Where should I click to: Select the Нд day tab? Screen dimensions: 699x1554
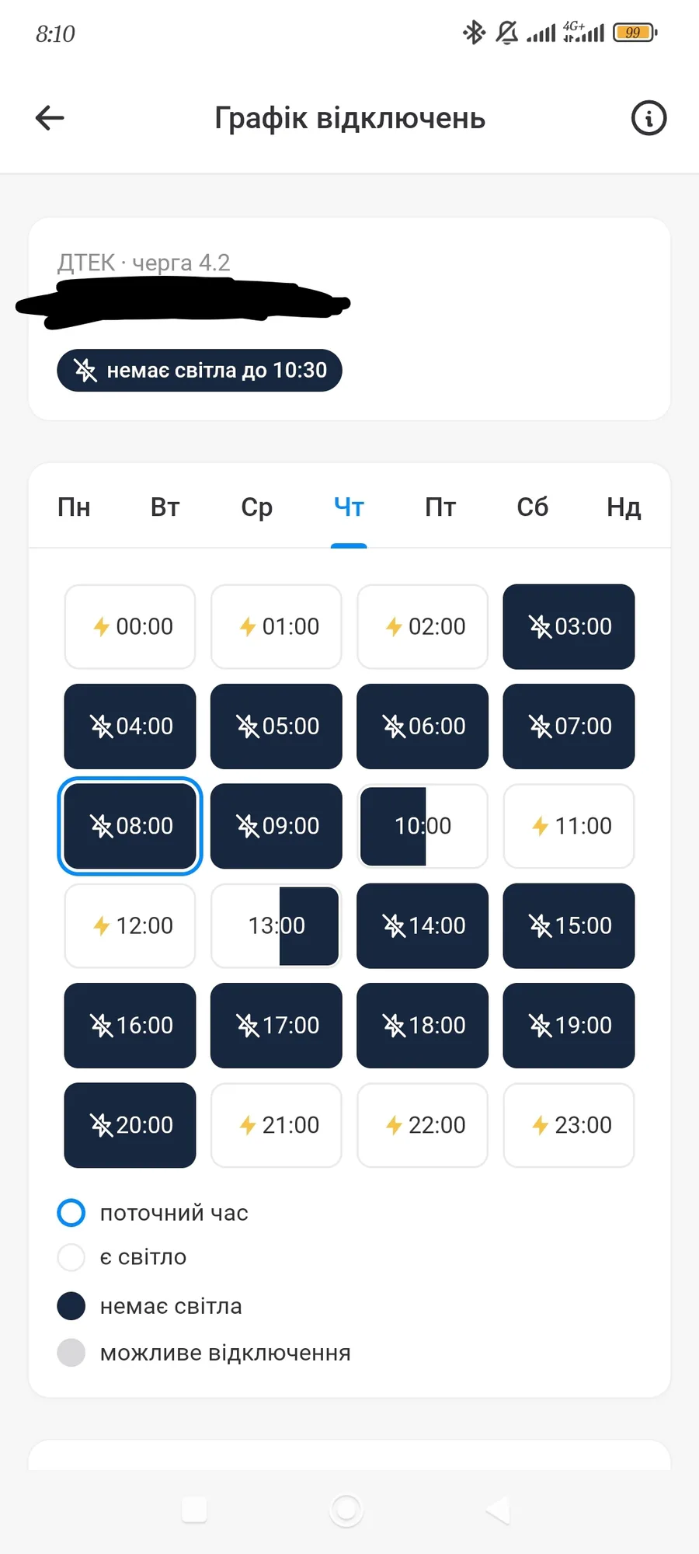click(624, 507)
